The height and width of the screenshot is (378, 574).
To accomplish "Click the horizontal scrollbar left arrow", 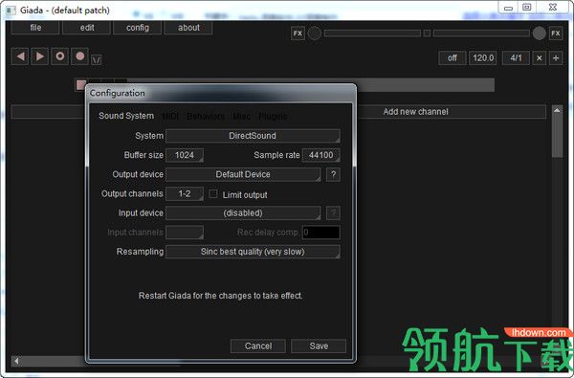I will (16, 361).
